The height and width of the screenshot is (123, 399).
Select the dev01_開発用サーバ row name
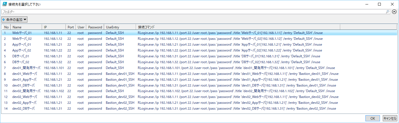coord(26,68)
